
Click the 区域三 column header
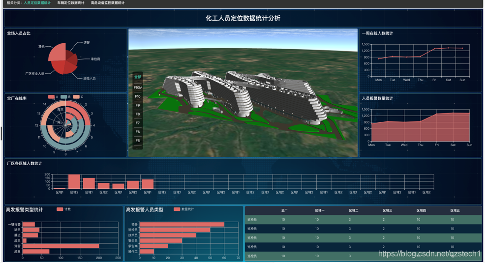coord(387,210)
